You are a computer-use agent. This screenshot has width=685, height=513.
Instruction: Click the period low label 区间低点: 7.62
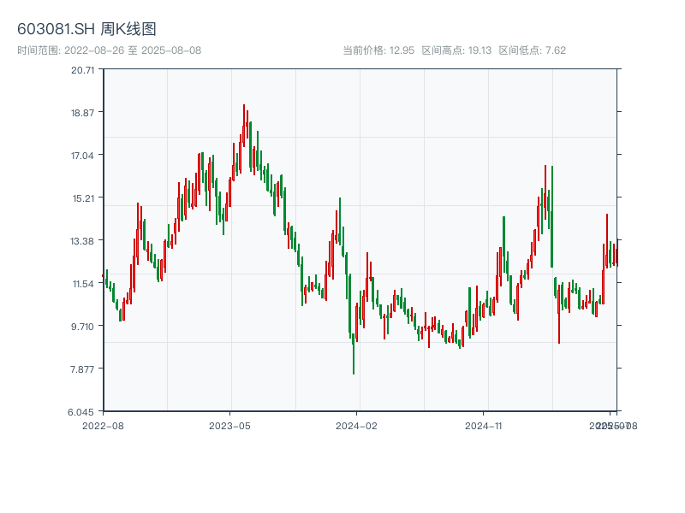click(532, 50)
